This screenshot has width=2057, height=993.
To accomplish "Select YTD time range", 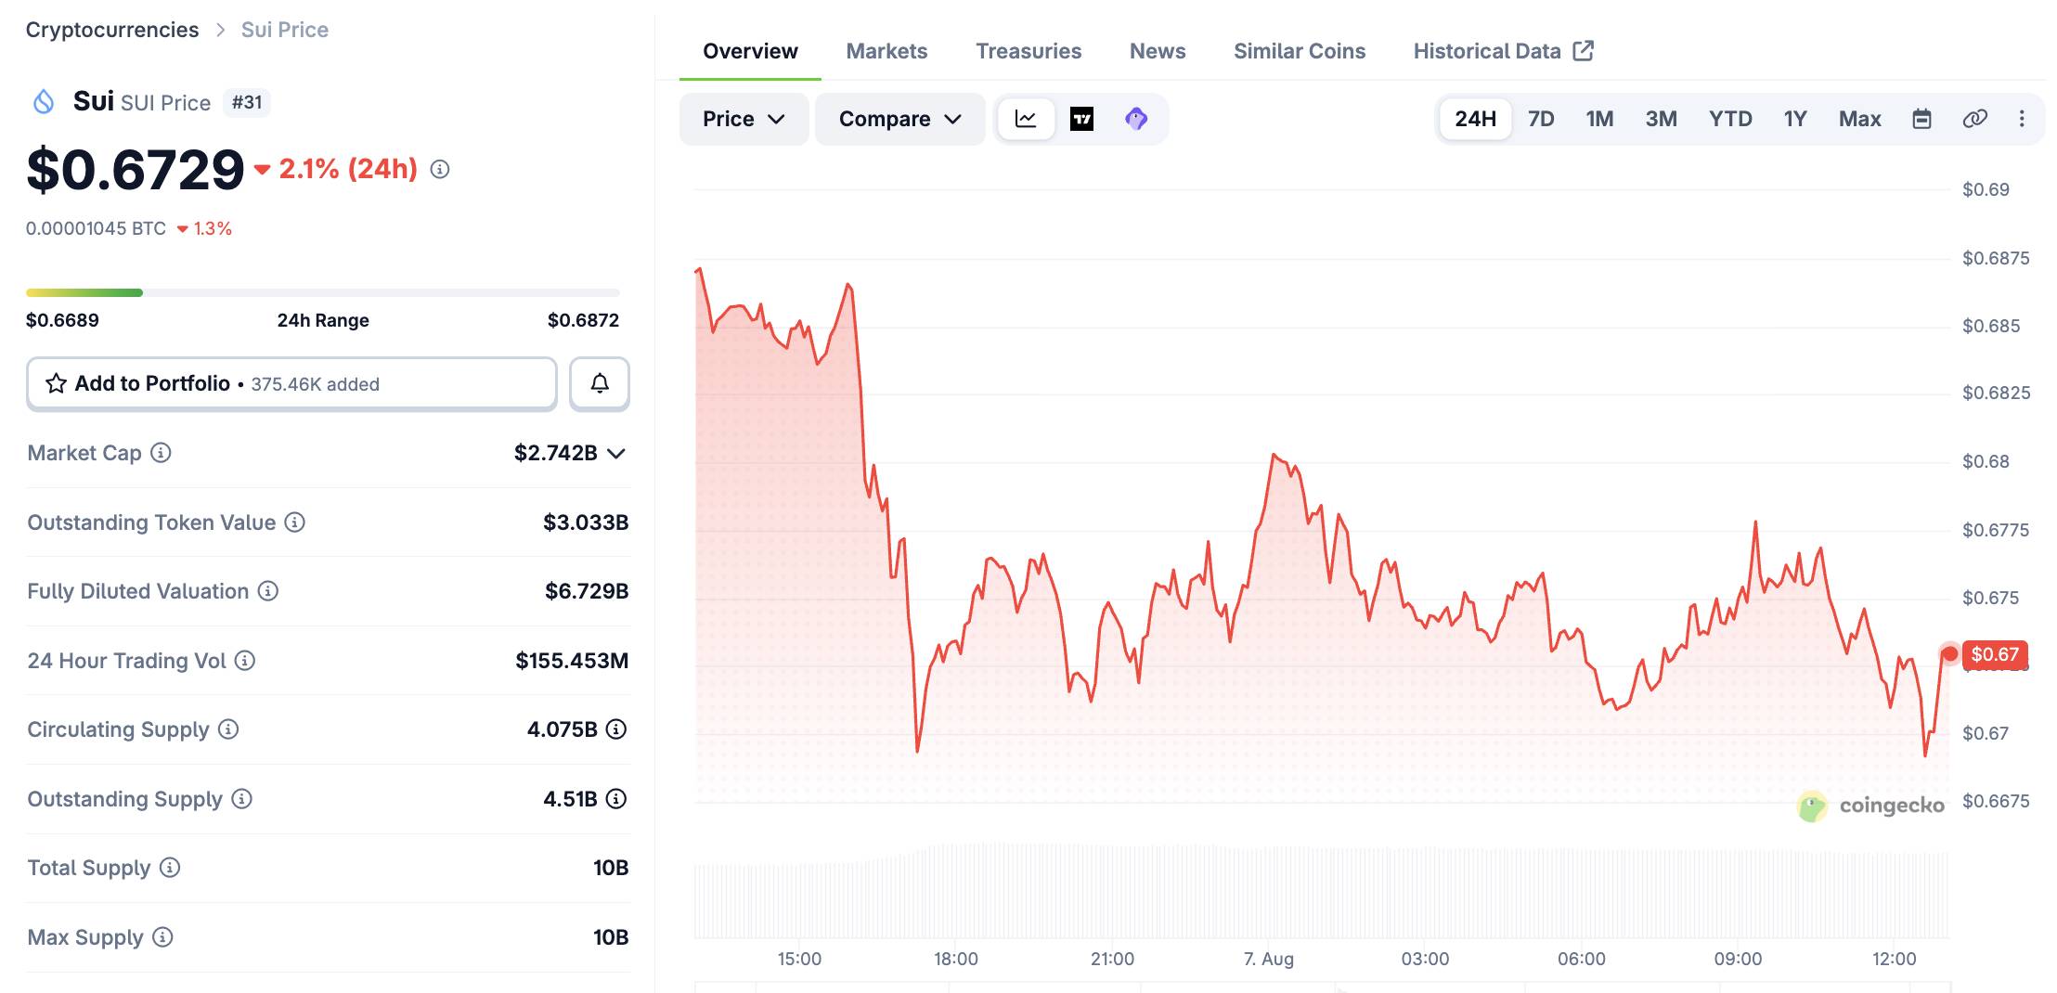I will 1730,119.
